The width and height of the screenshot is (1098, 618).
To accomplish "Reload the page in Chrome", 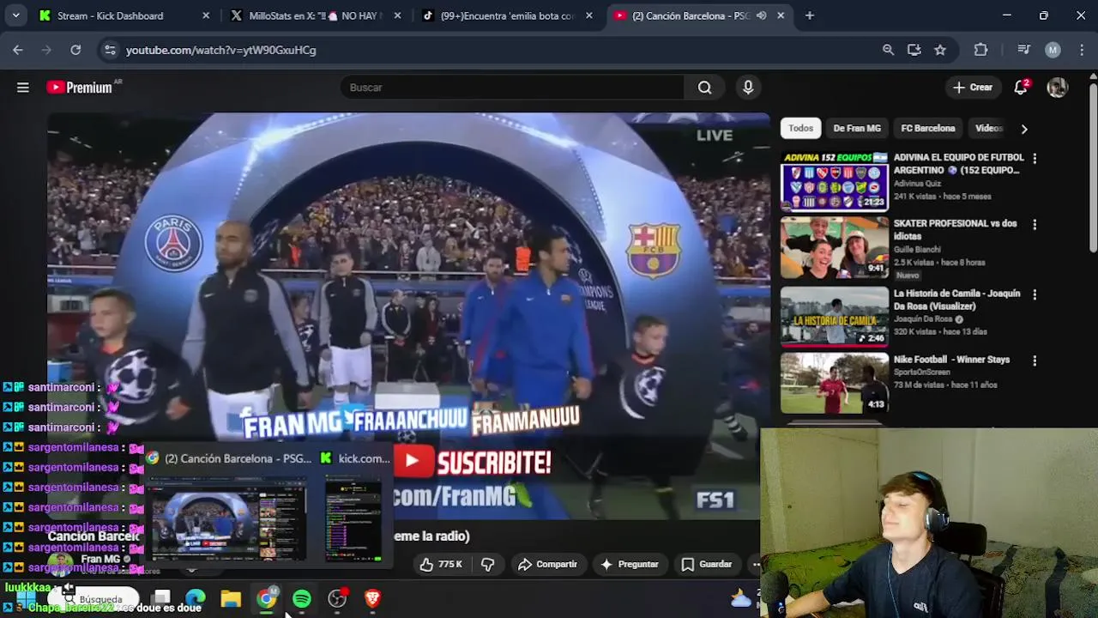I will 75,50.
